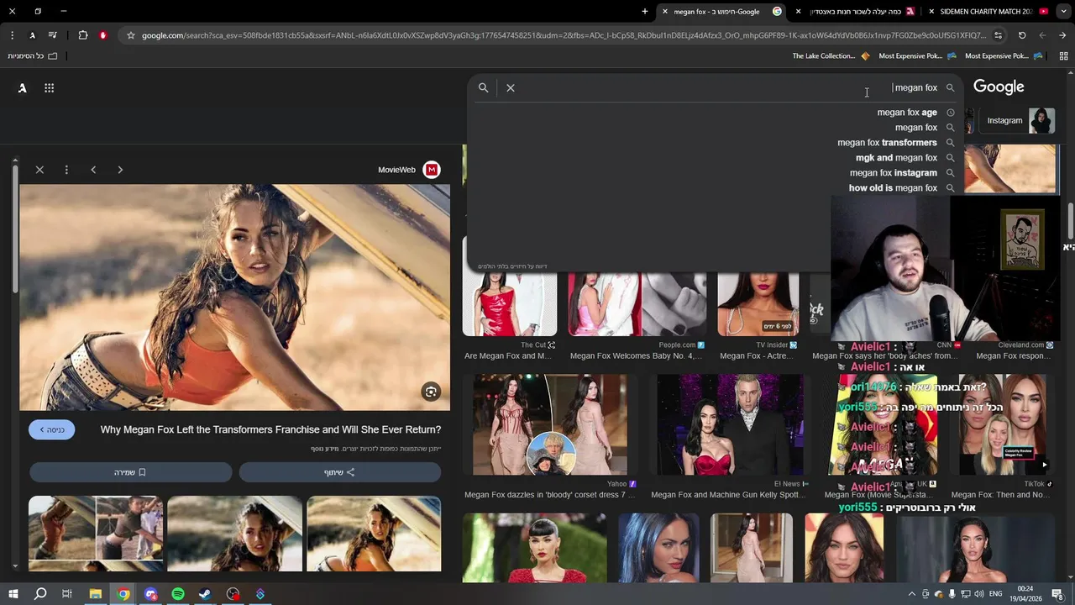
Task: Open The Lake Collection bookmark
Action: tap(831, 55)
